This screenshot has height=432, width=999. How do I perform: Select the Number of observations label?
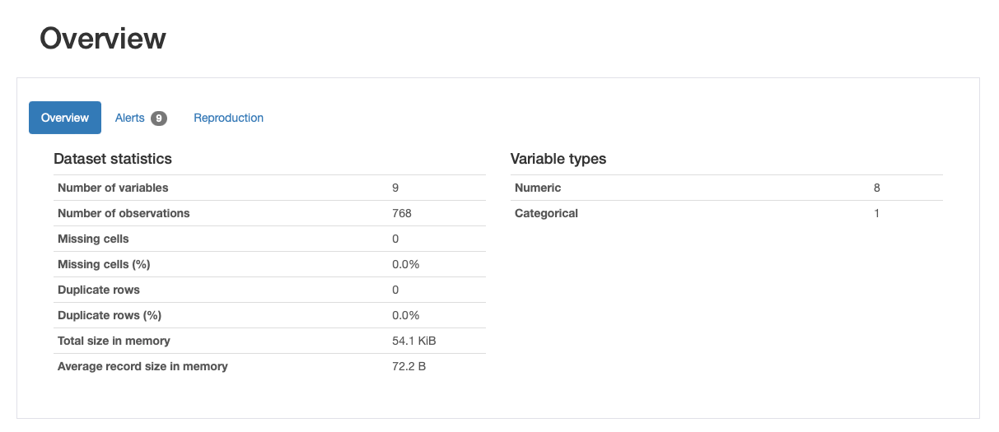tap(124, 213)
